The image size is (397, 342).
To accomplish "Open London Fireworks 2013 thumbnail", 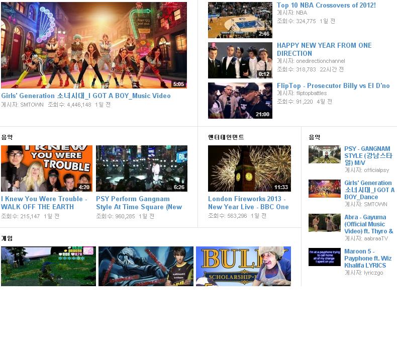I will tap(249, 168).
